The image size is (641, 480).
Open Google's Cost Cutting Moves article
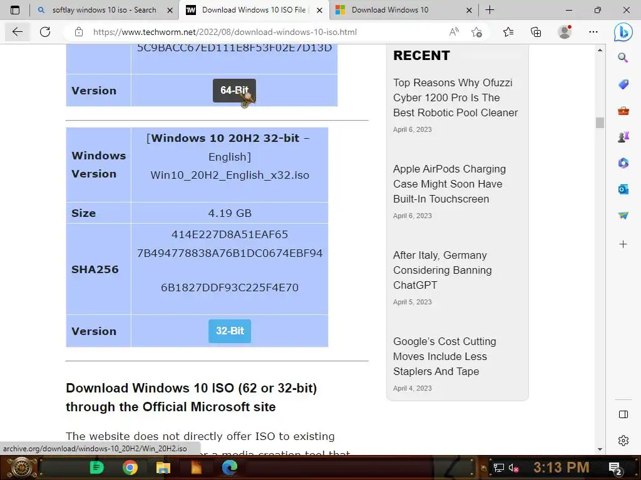pyautogui.click(x=444, y=356)
